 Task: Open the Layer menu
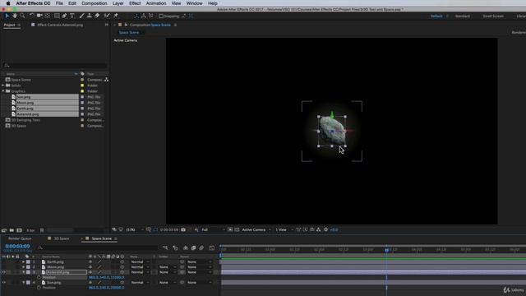pos(118,3)
